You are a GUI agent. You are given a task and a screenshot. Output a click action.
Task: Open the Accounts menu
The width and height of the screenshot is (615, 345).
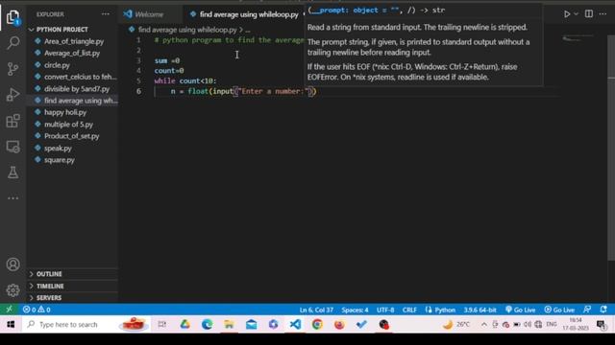[x=12, y=264]
